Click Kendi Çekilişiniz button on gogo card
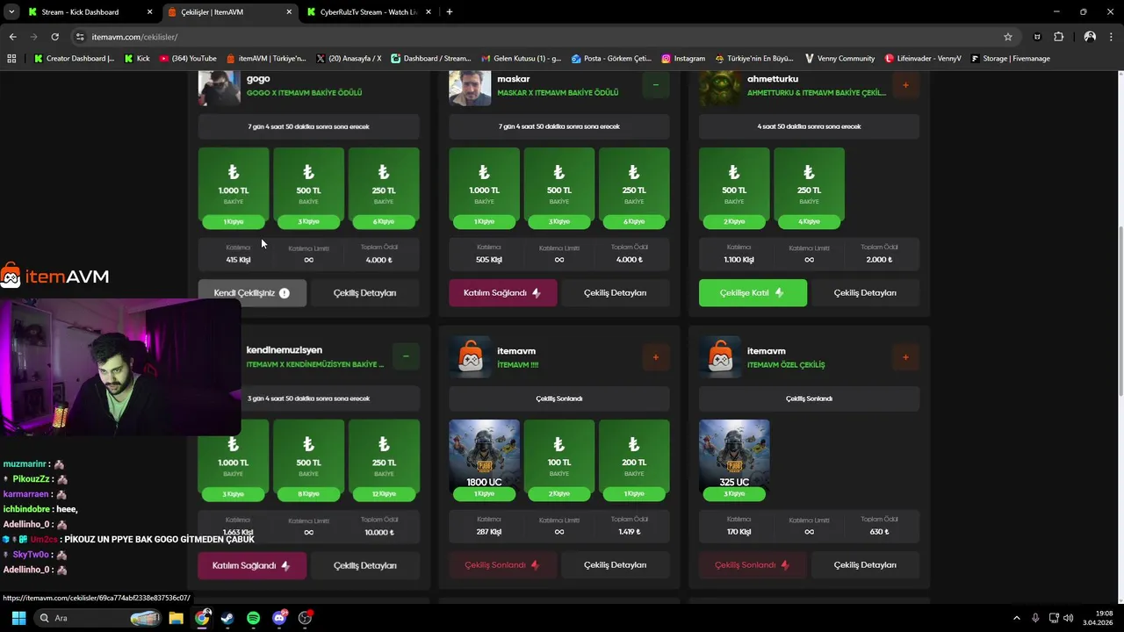 [x=252, y=293]
